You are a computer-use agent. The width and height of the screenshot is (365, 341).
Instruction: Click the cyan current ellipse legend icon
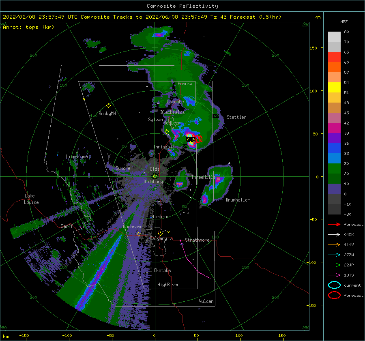tap(334, 285)
